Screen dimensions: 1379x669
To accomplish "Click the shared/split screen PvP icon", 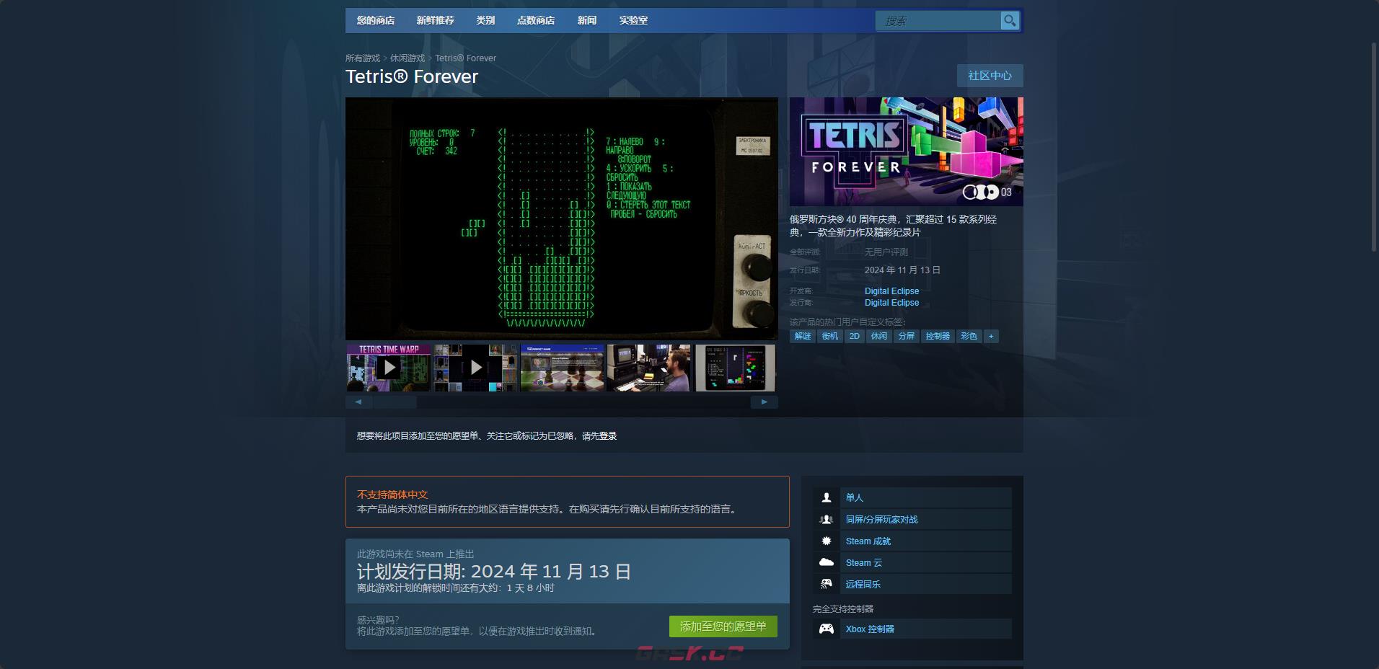I will point(827,519).
